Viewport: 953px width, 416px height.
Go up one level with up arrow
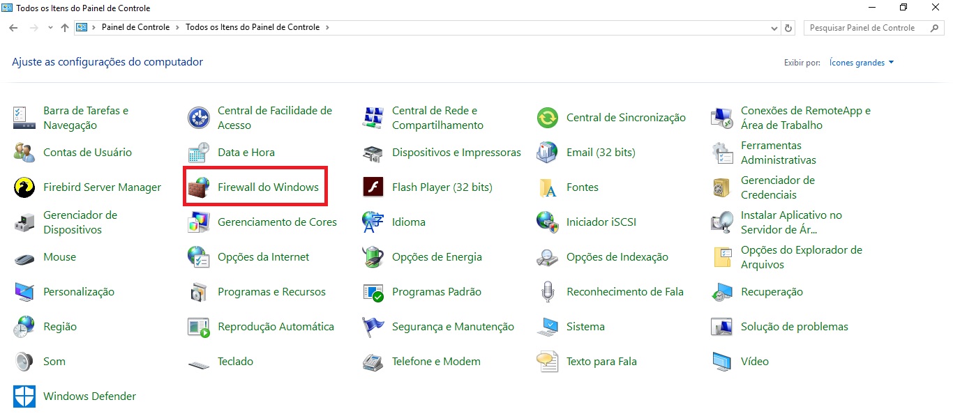tap(65, 28)
